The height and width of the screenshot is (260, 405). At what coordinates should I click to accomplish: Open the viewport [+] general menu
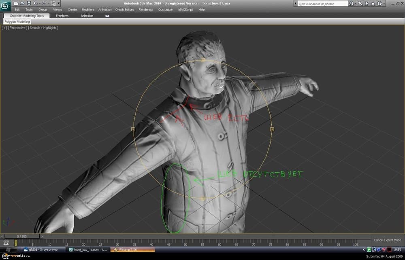4,28
